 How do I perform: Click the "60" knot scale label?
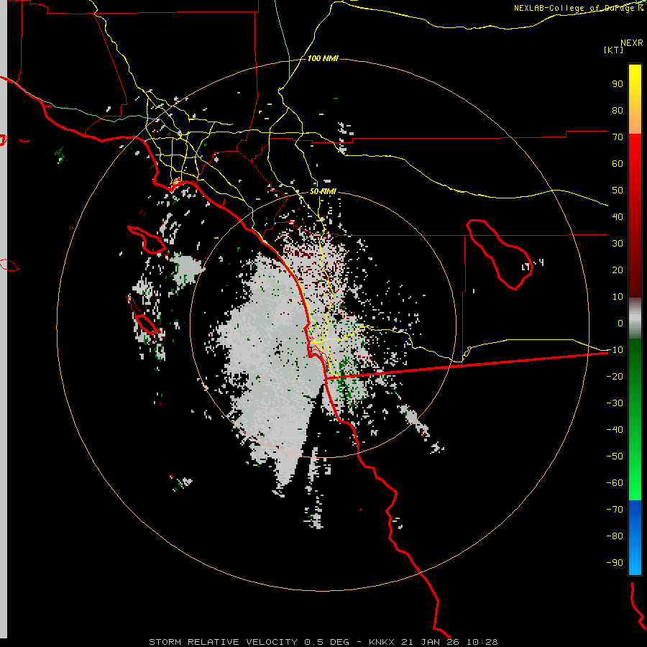[618, 163]
